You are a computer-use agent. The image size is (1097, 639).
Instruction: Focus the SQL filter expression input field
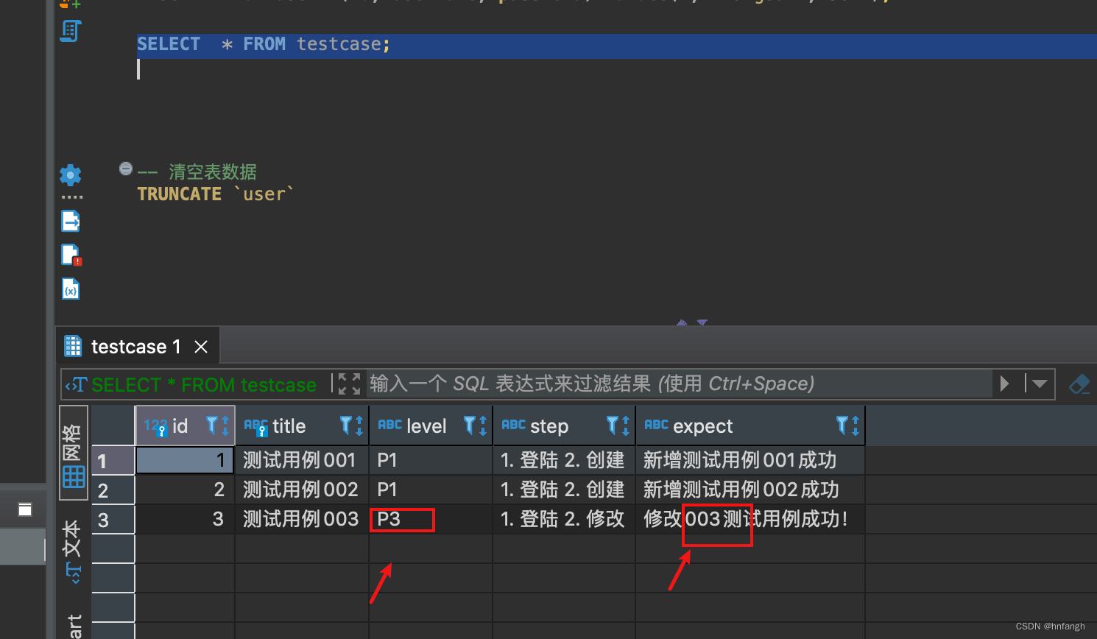pyautogui.click(x=677, y=384)
